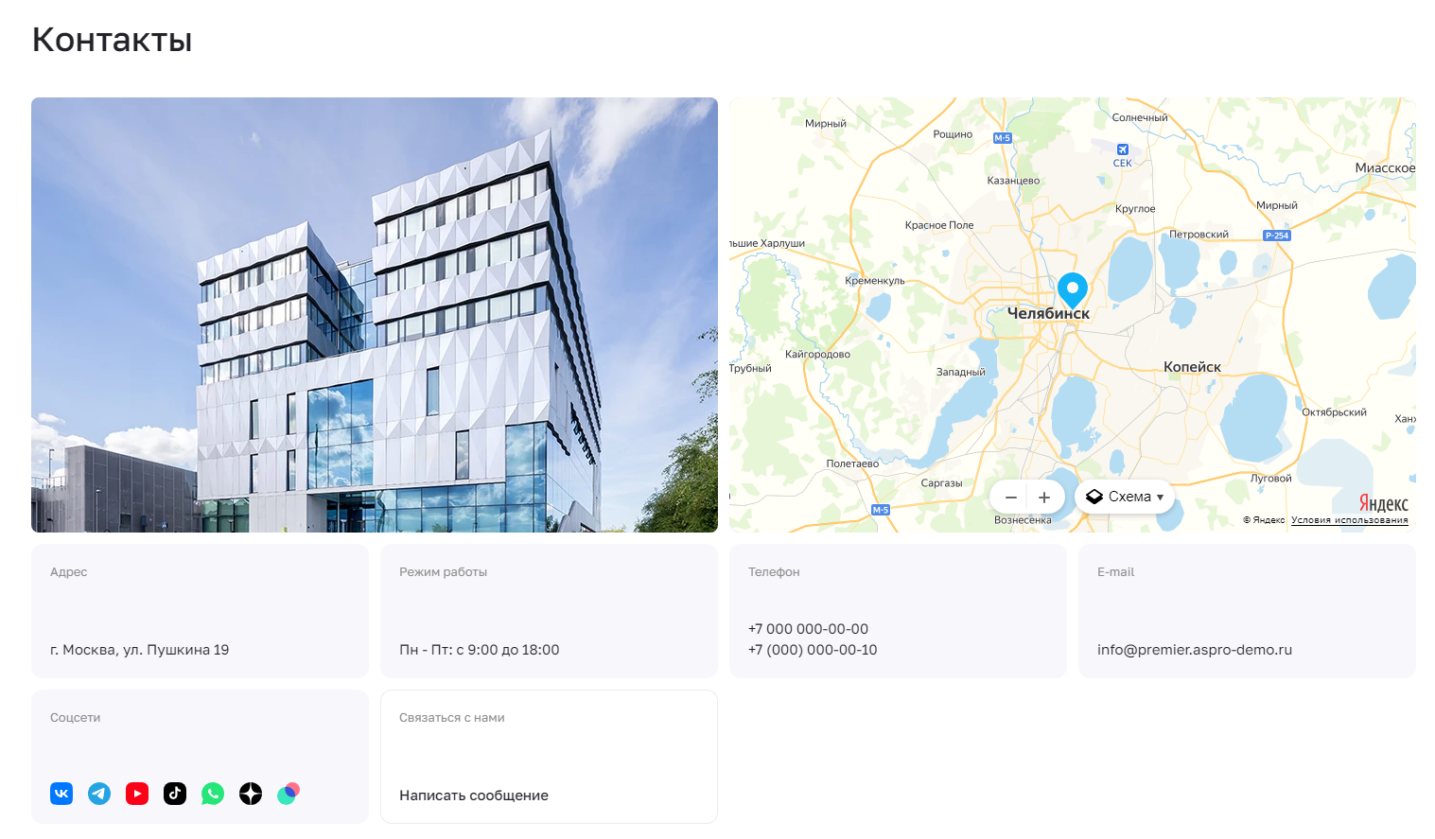Zoom in the map with plus button
The width and height of the screenshot is (1435, 839).
click(x=1044, y=498)
